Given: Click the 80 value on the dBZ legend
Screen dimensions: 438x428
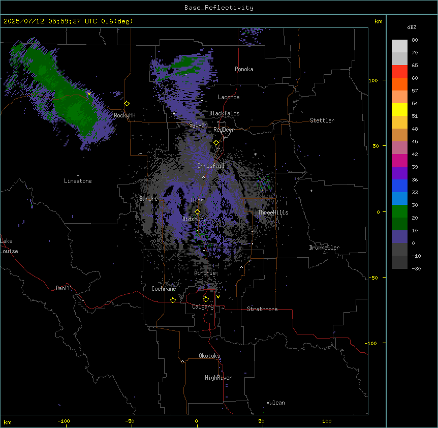Looking at the screenshot, I should [x=415, y=40].
